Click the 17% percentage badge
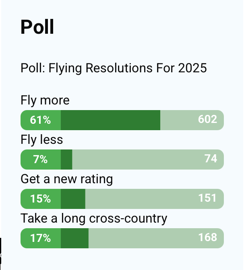Screen dimensions: 244x270 coord(40,238)
